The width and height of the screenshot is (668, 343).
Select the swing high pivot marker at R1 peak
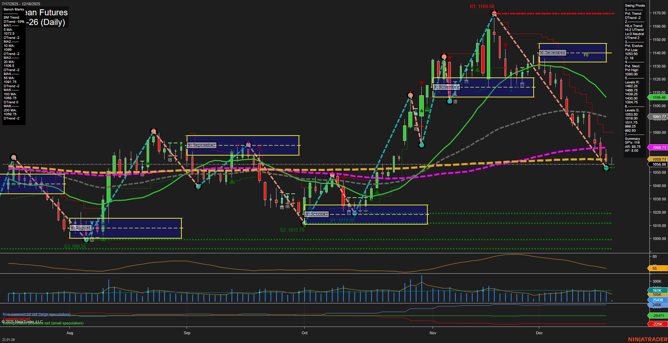(494, 13)
